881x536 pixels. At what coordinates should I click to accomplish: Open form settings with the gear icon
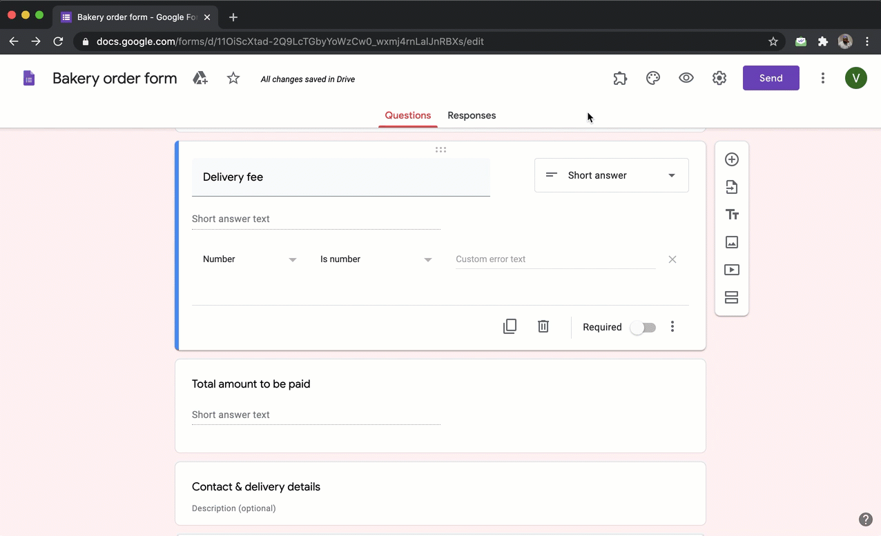[719, 78]
